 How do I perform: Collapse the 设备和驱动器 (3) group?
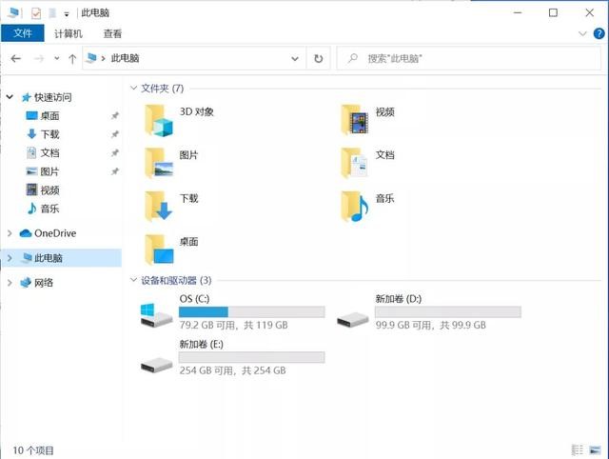tap(133, 280)
